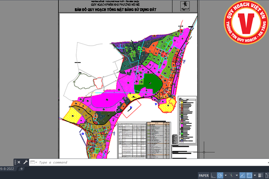Toggle Object Snap Tracking icon
This screenshot has width=269, height=179.
pos(242,175)
